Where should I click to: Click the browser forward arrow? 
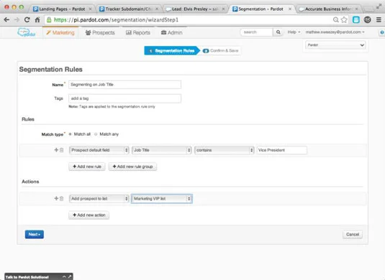(17, 19)
